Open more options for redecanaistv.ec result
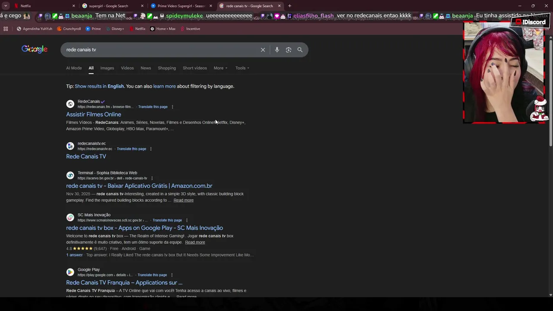This screenshot has width=553, height=311. tap(151, 149)
